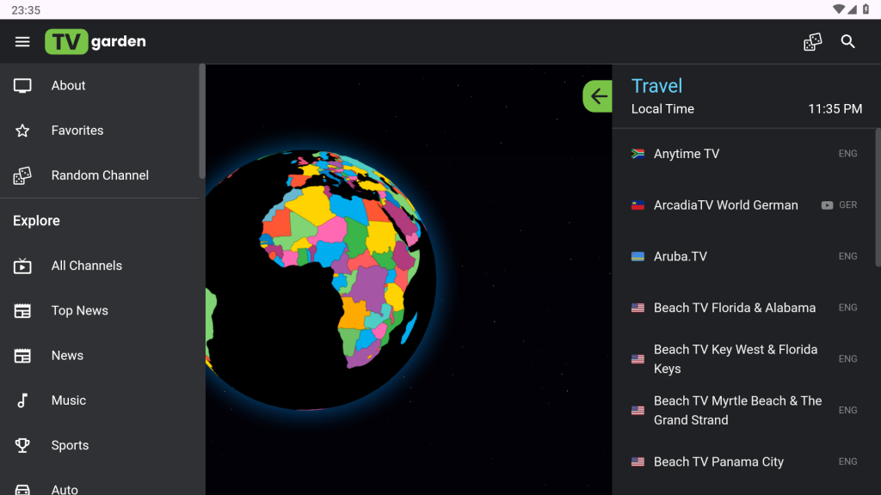Click the Wi-Fi status icon
Viewport: 881px width, 495px height.
click(x=838, y=9)
